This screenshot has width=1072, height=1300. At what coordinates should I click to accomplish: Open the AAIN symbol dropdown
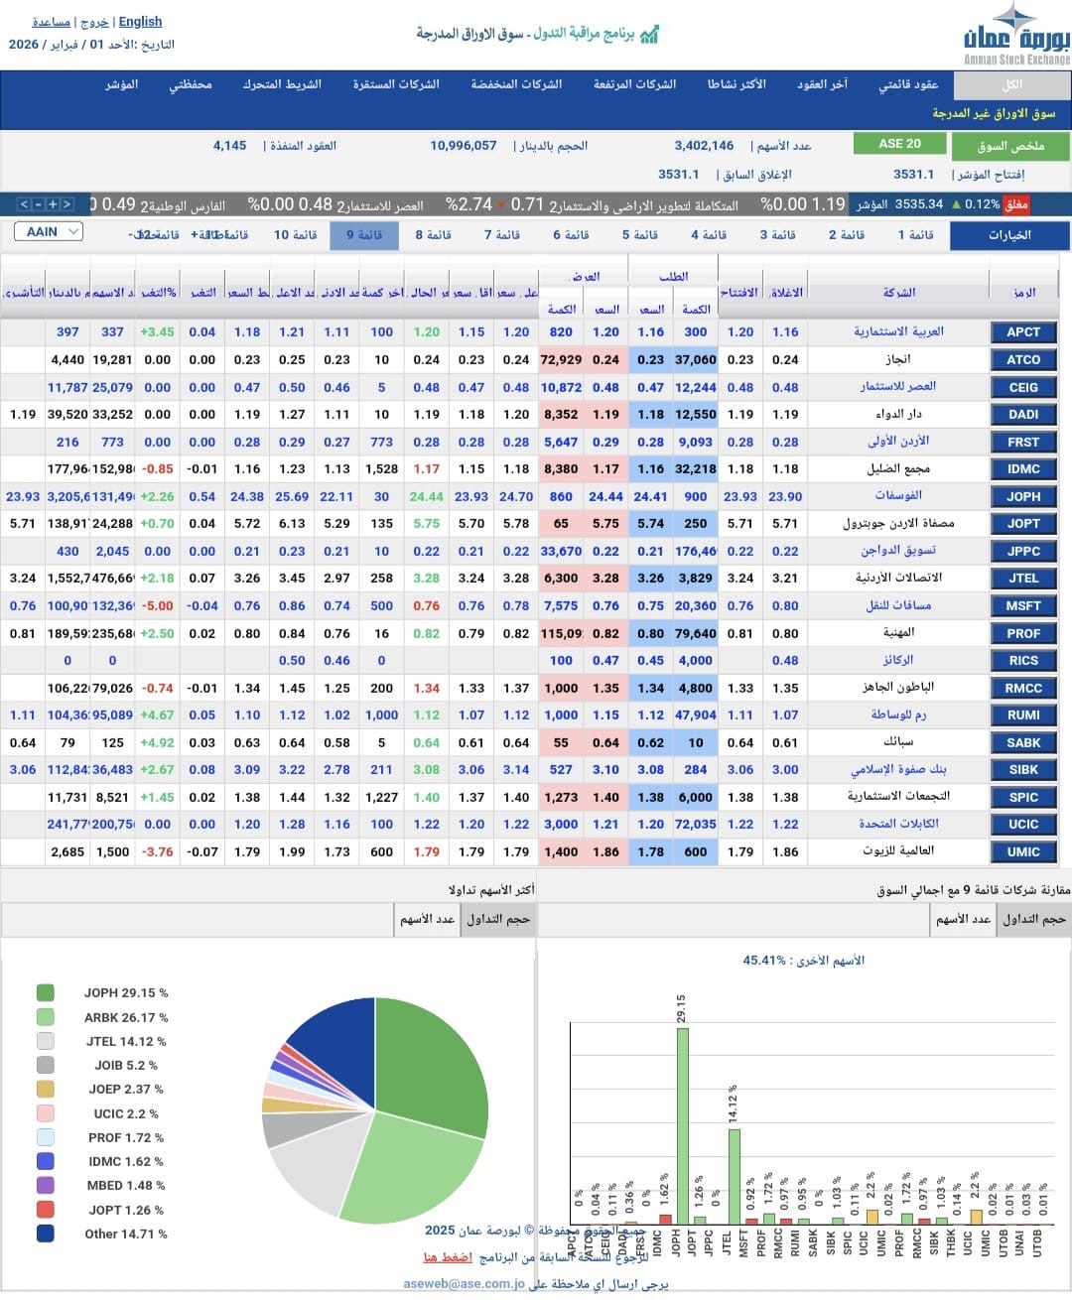tap(49, 232)
